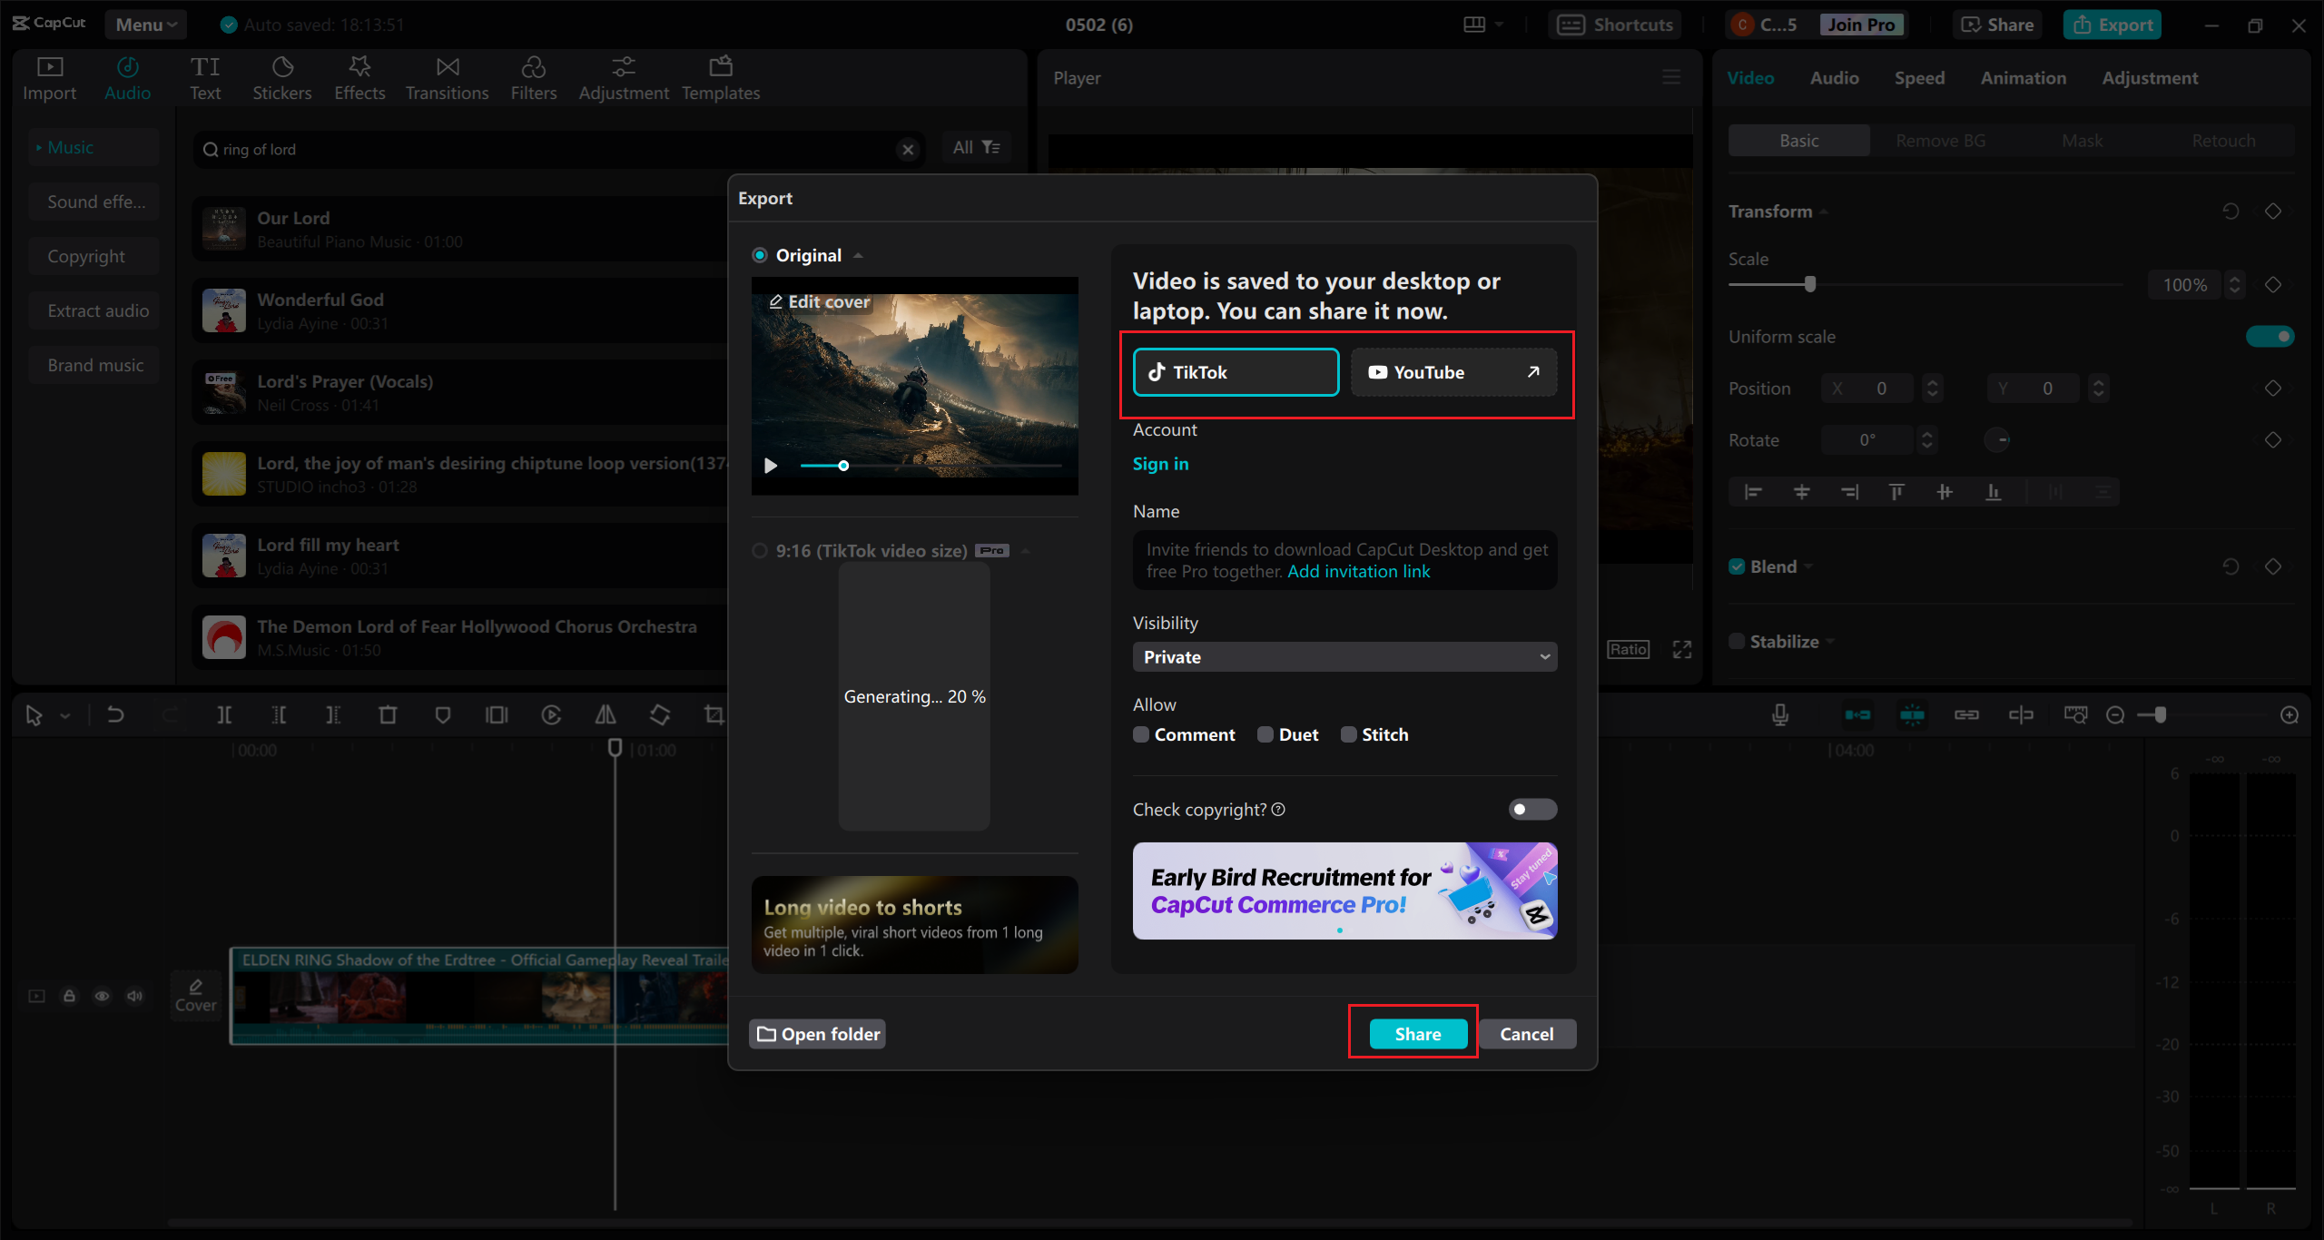
Task: Click the Open folder button
Action: [818, 1034]
